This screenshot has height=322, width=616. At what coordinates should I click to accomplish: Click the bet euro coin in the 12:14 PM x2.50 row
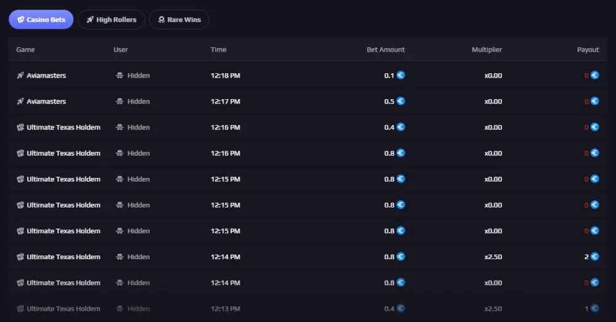[x=401, y=256]
